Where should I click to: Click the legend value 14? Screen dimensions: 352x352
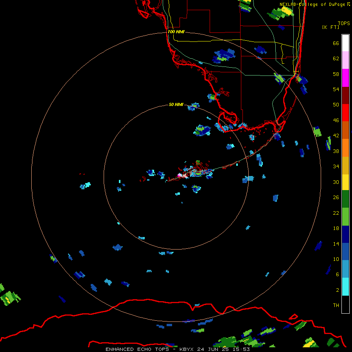(336, 244)
